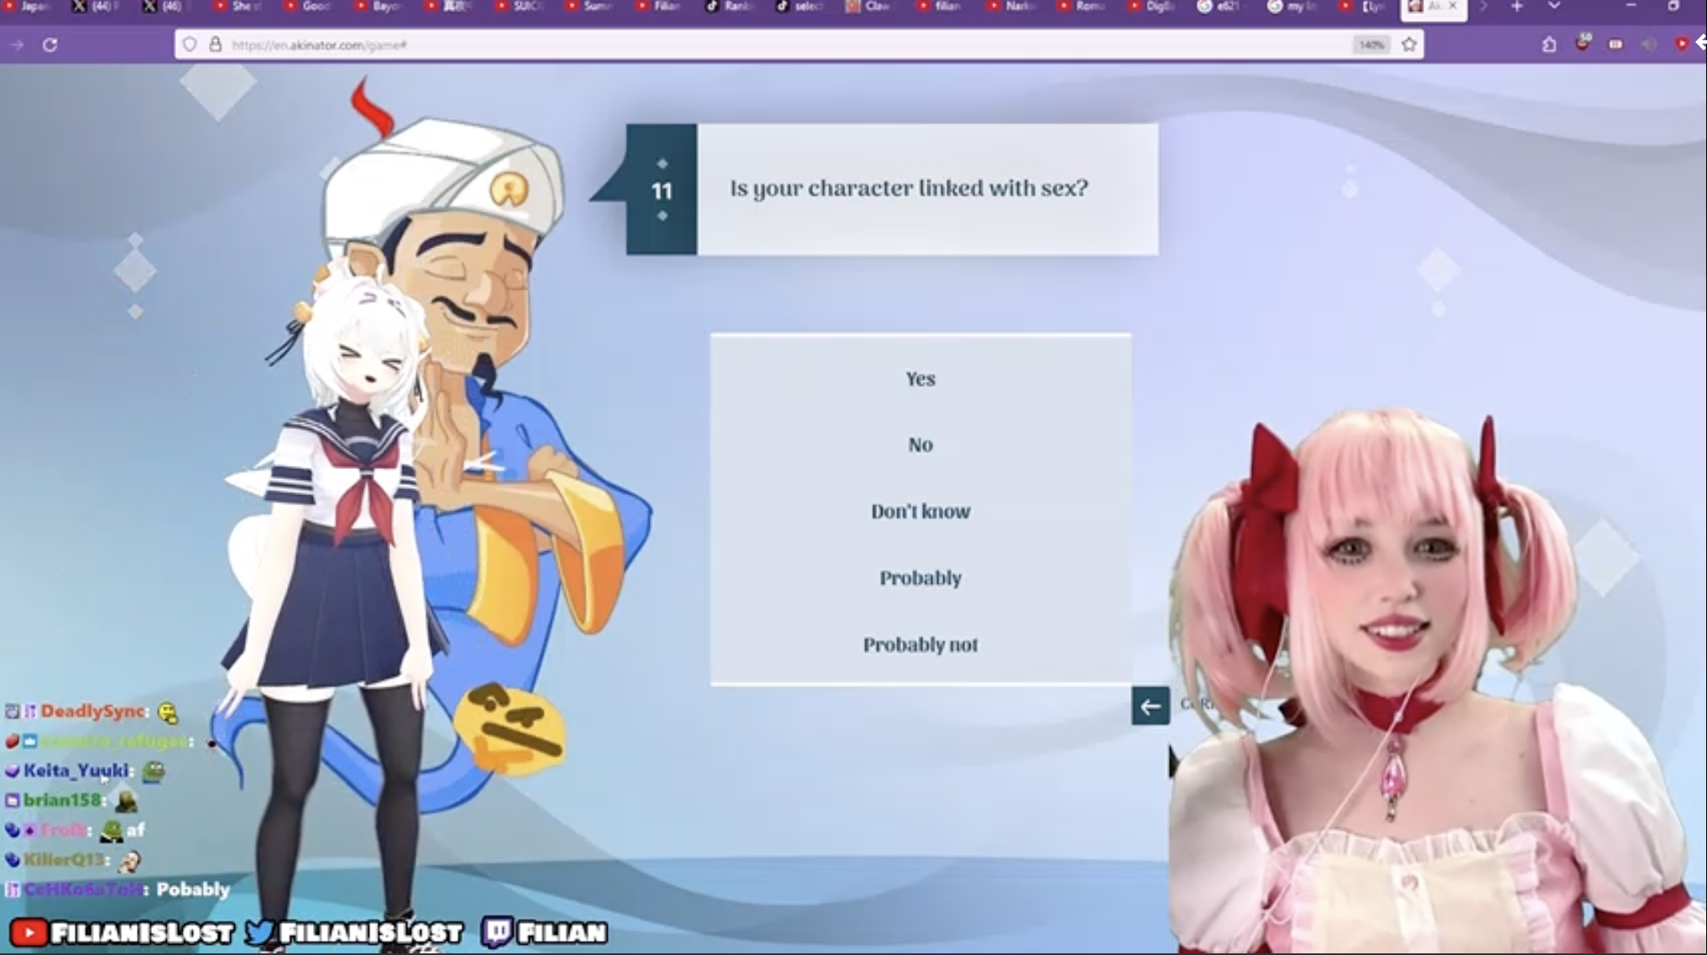Choose the "Probably" answer
The image size is (1707, 955).
coord(920,578)
